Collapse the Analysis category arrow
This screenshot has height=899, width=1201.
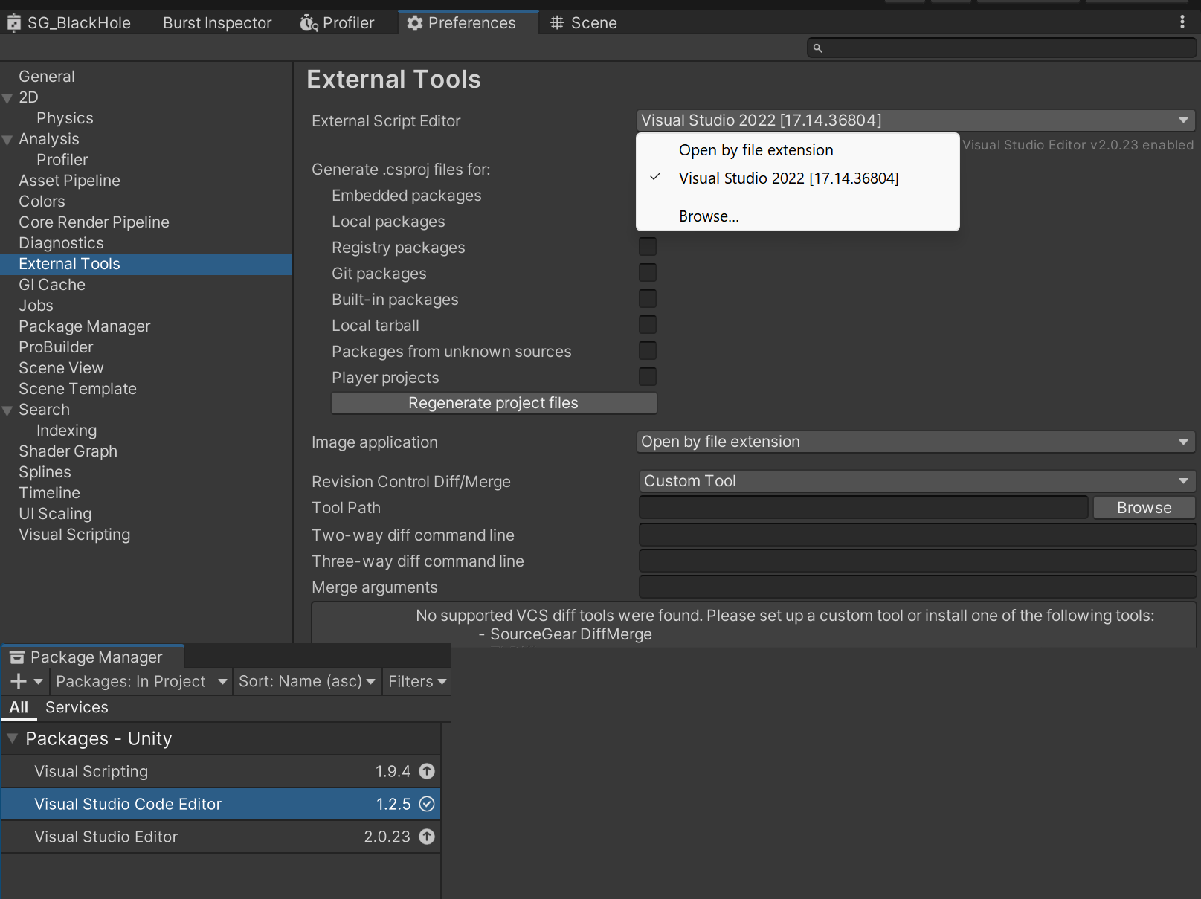pyautogui.click(x=8, y=140)
